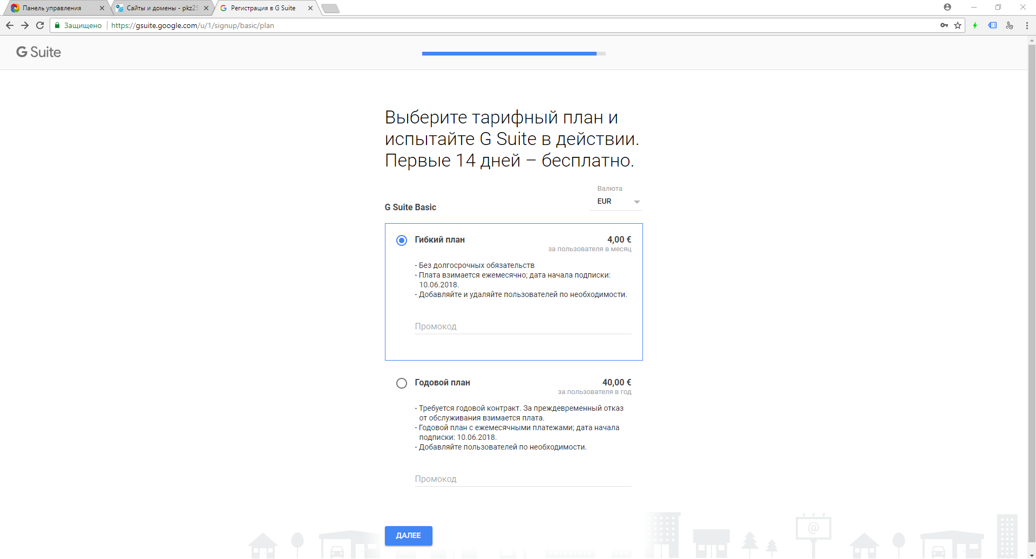This screenshot has height=559, width=1036.
Task: Focus the Промокод field under Гибкий план
Action: click(523, 326)
